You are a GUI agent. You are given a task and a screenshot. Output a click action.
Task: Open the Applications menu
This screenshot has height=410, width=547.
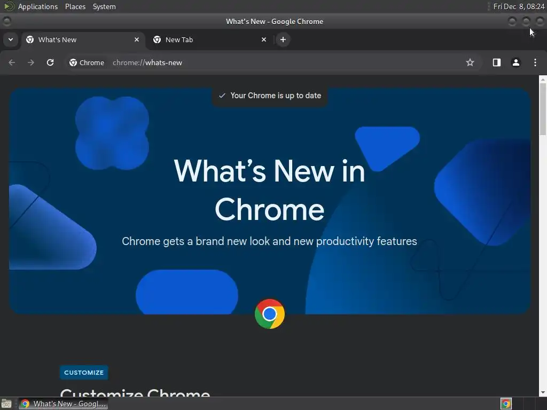click(38, 6)
